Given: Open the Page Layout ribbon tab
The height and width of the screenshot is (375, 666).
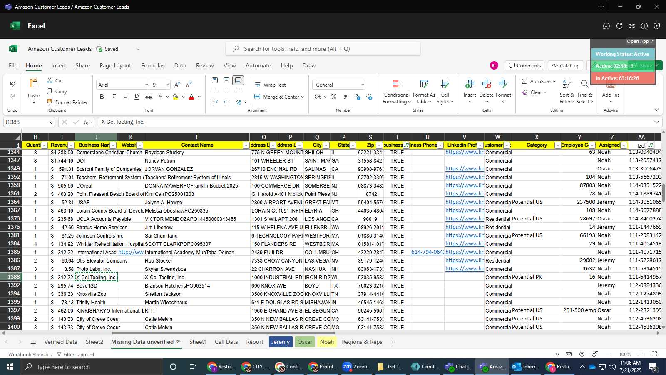Looking at the screenshot, I should pos(115,65).
